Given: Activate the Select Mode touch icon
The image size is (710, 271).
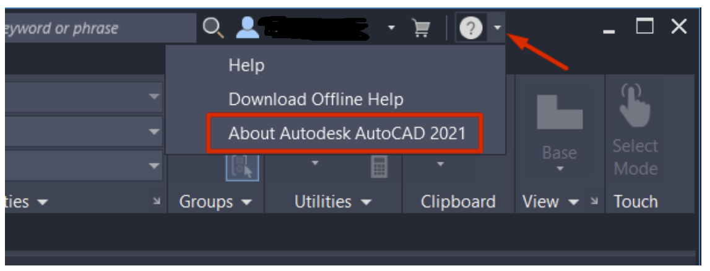Looking at the screenshot, I should pos(635,105).
